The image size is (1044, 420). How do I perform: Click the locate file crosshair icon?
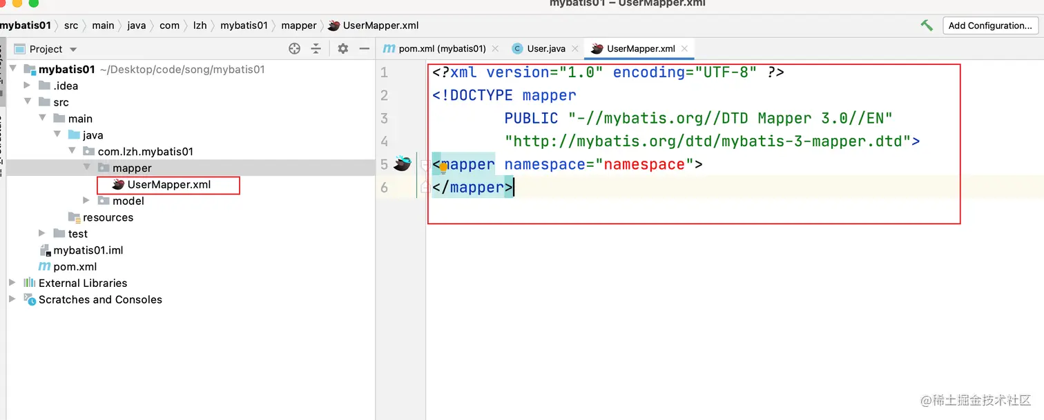pos(295,48)
